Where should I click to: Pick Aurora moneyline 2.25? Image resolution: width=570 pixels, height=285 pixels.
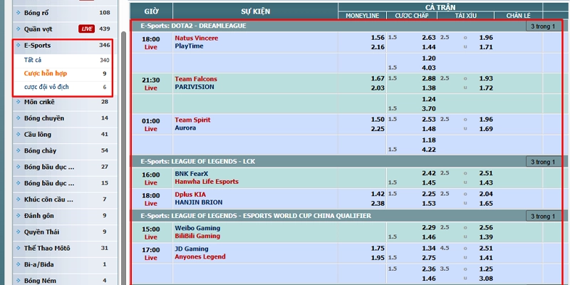click(378, 129)
